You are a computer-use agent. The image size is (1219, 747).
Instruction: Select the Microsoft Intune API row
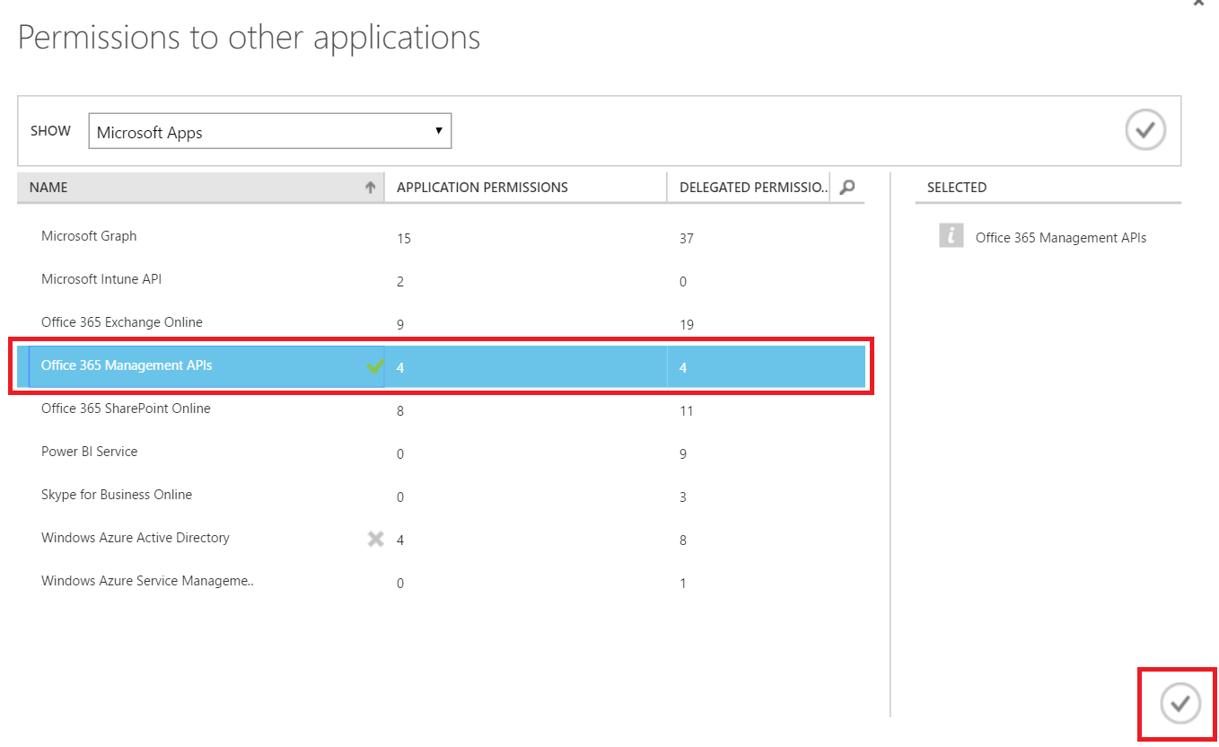[441, 280]
